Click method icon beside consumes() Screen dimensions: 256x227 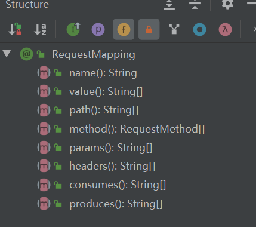(x=44, y=185)
